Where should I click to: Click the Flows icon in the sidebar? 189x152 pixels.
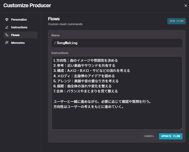click(7, 35)
